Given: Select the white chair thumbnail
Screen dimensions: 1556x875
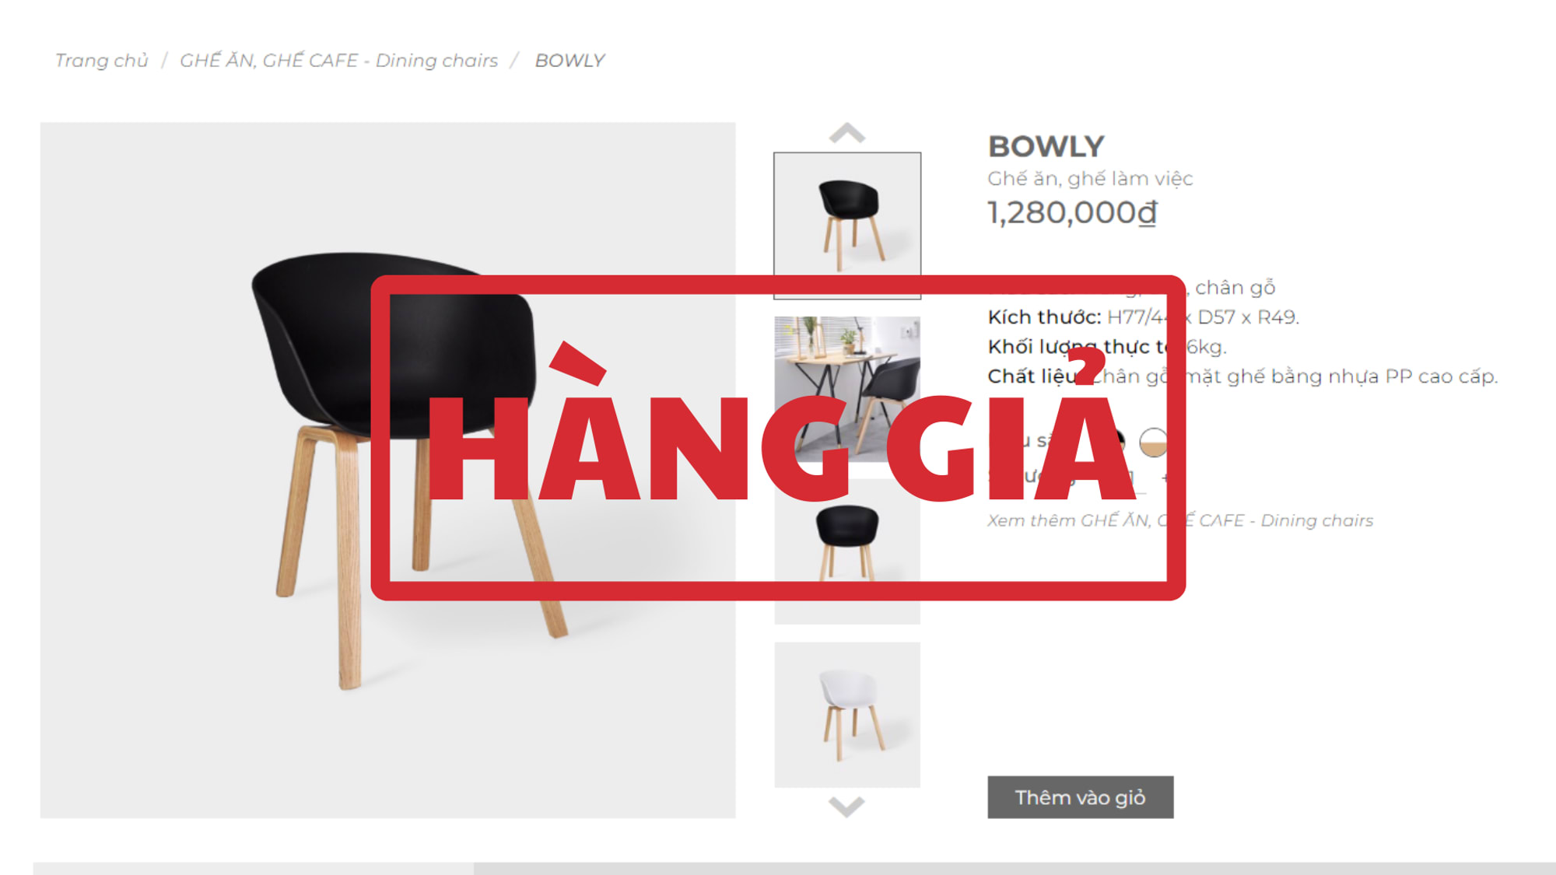Looking at the screenshot, I should [847, 715].
